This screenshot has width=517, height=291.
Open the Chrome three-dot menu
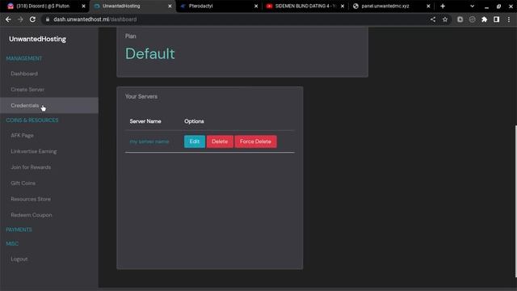(509, 19)
